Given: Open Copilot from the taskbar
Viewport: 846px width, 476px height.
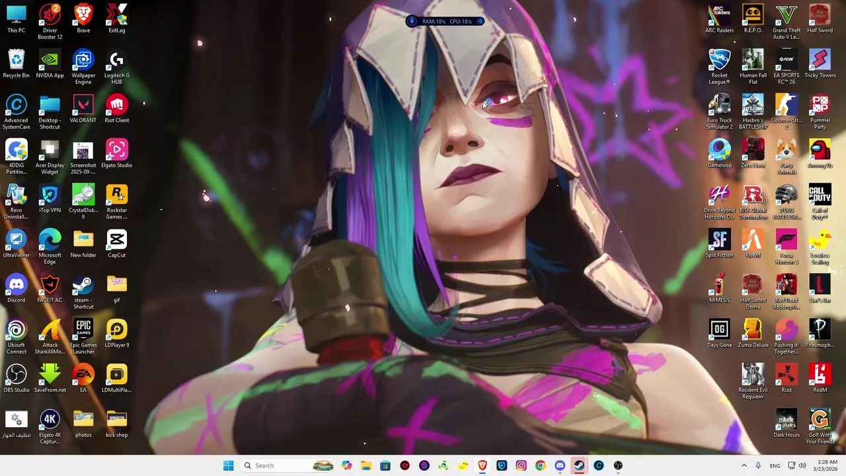Looking at the screenshot, I should tap(346, 465).
